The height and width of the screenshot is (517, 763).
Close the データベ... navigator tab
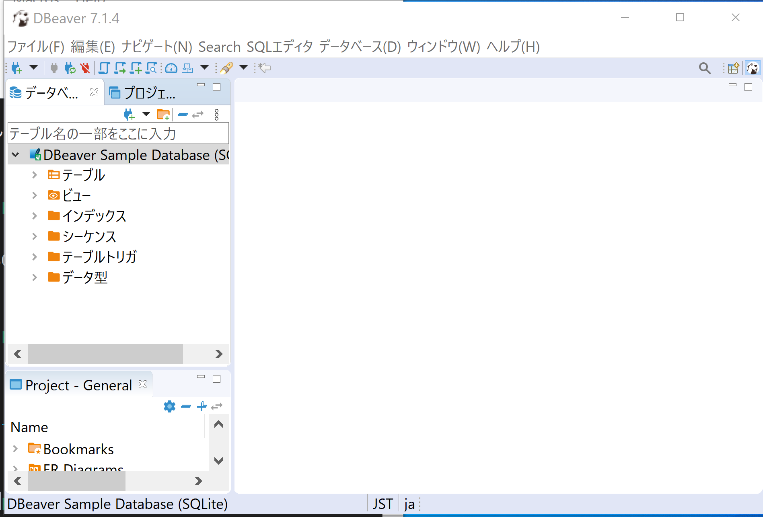94,92
